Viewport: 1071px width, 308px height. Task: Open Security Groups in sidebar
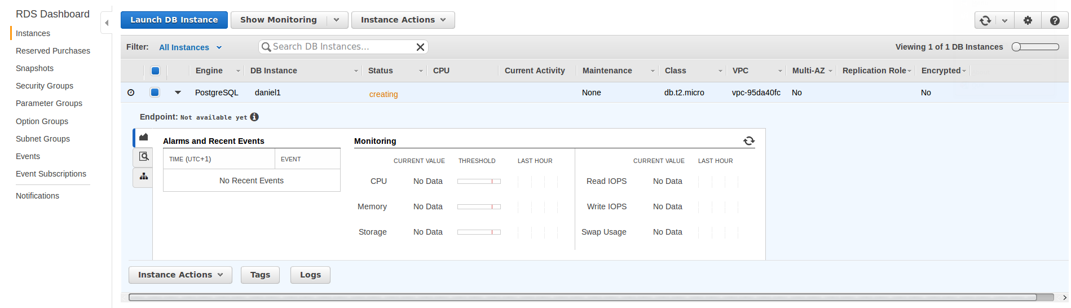pyautogui.click(x=45, y=86)
